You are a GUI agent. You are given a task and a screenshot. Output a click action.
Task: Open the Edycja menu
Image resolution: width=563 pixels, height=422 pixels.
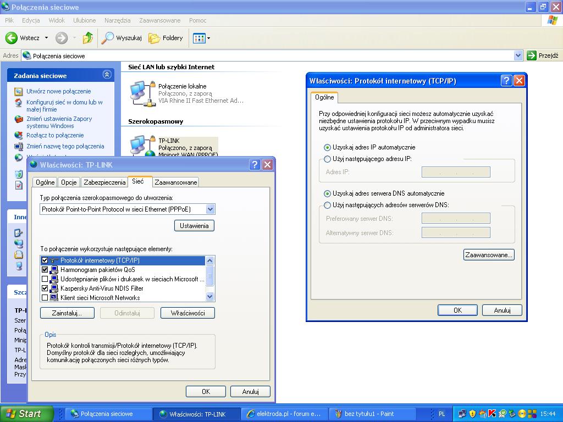point(31,20)
